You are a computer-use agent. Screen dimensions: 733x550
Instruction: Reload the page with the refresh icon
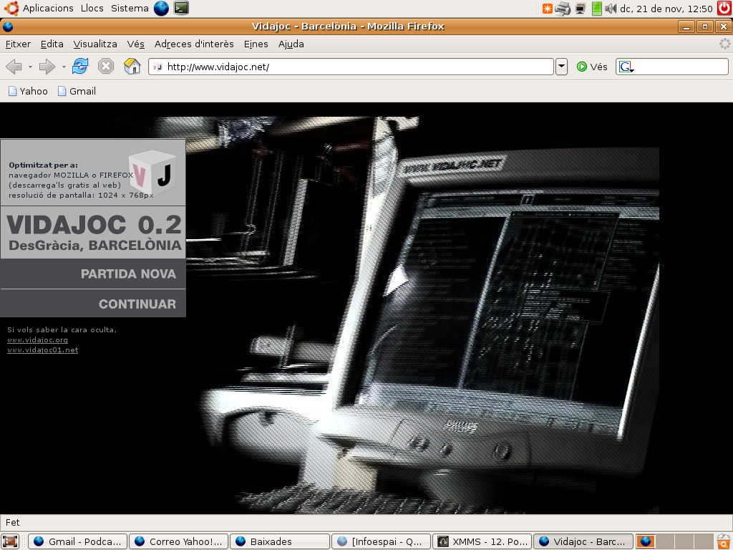point(80,67)
